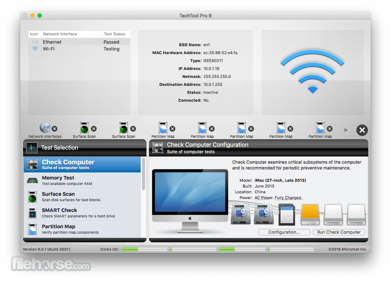Open the SMART Check test
This screenshot has width=391, height=282.
click(x=82, y=213)
